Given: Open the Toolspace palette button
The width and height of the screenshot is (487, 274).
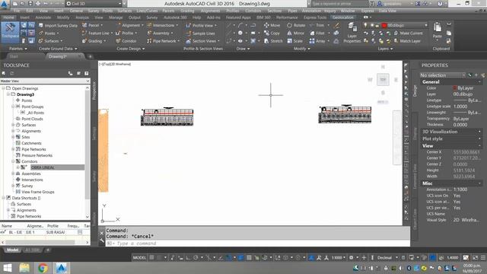Looking at the screenshot, I should pos(10,32).
